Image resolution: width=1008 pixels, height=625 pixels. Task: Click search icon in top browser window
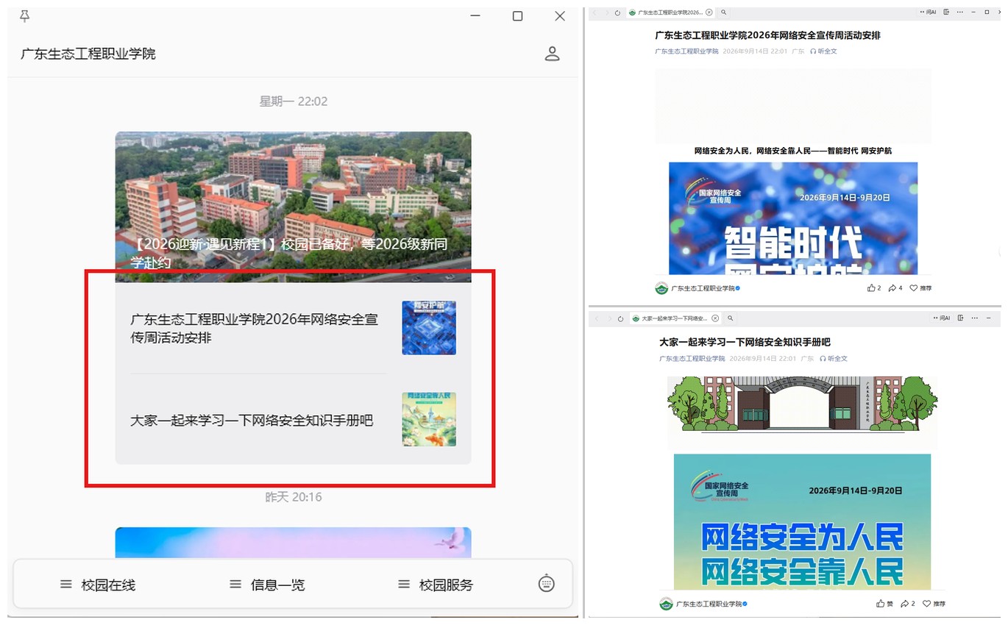pyautogui.click(x=724, y=12)
